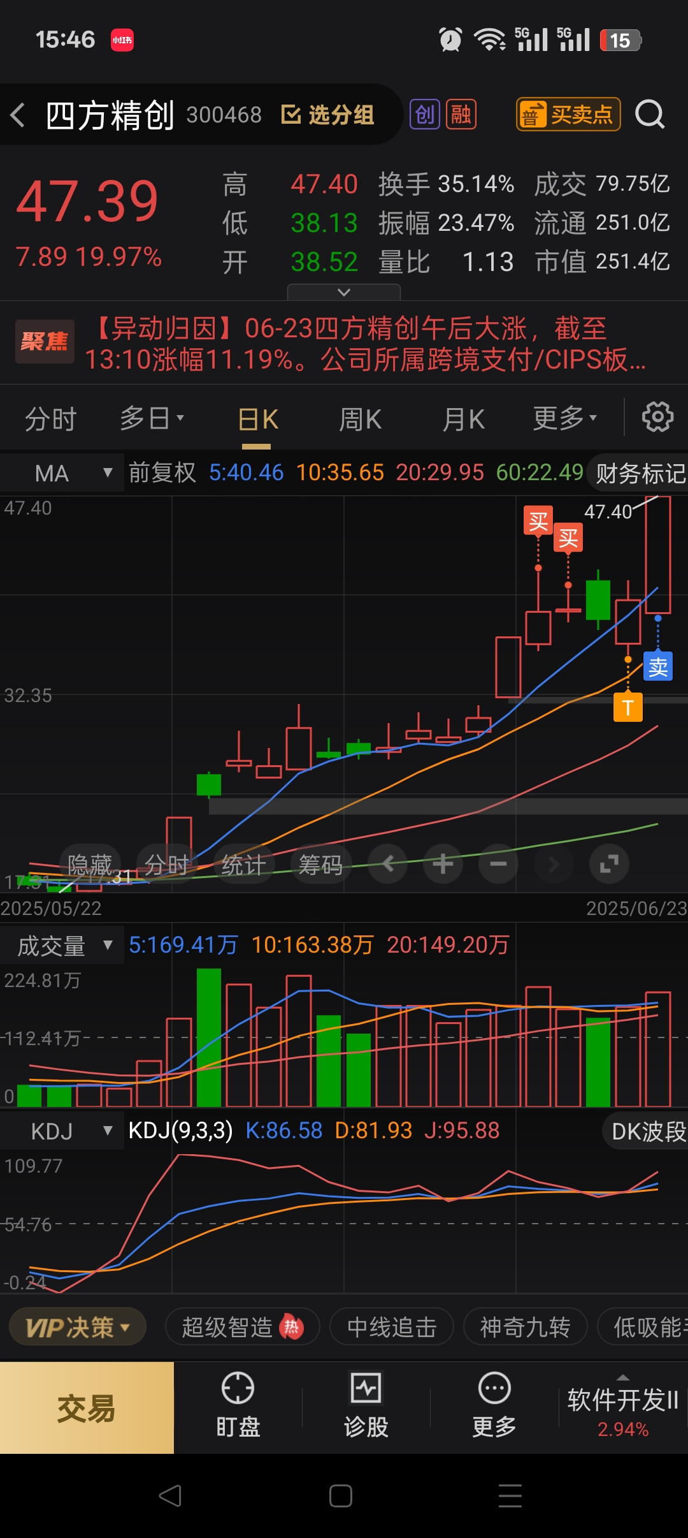
Task: Open the 更多 bottom menu icon
Action: (494, 1405)
